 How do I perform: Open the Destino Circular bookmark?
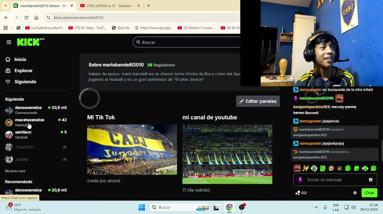click(x=196, y=28)
